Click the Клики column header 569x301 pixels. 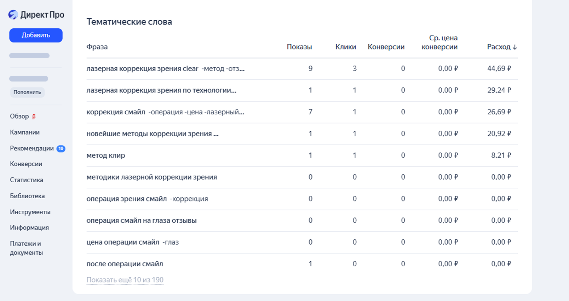coord(346,47)
